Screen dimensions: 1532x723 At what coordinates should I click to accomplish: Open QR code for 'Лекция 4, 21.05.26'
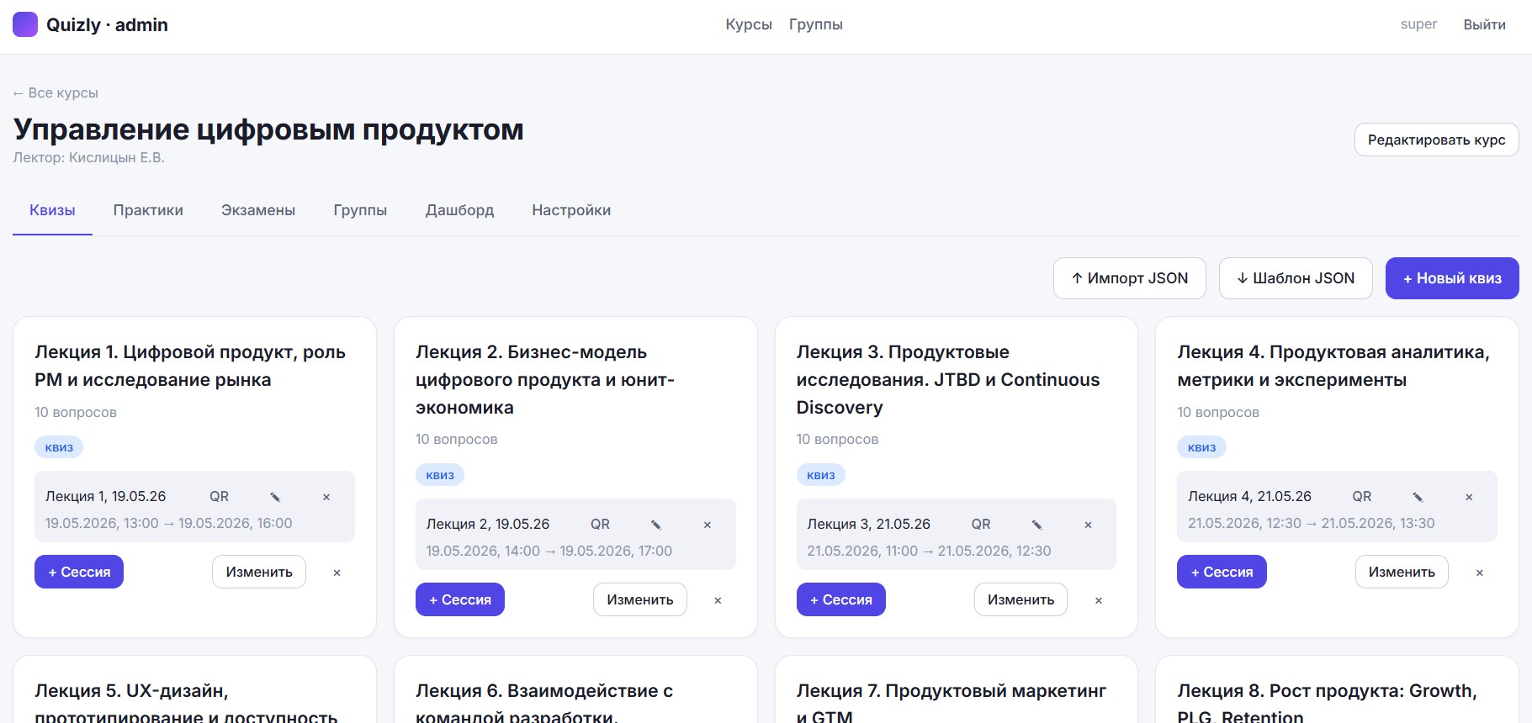click(1362, 497)
